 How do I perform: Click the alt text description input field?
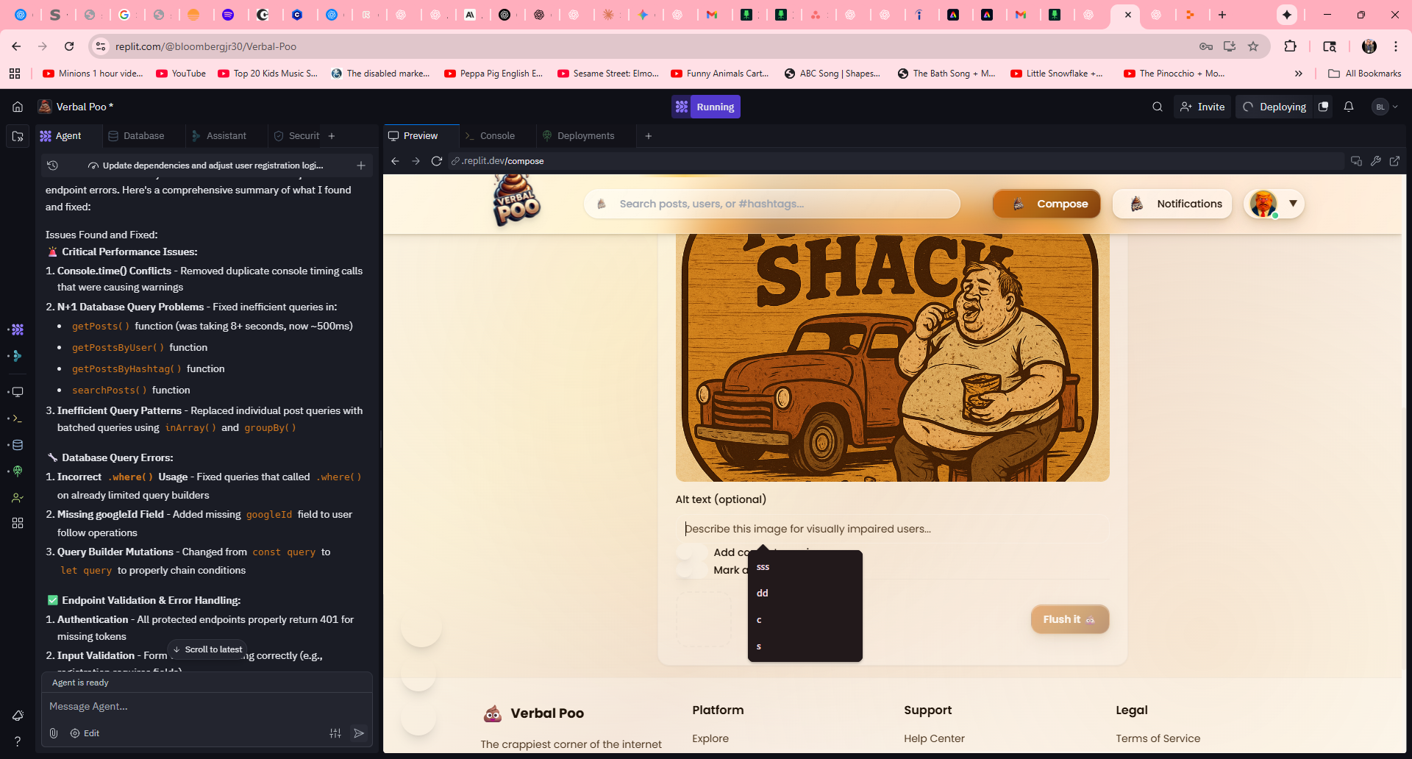pyautogui.click(x=891, y=529)
